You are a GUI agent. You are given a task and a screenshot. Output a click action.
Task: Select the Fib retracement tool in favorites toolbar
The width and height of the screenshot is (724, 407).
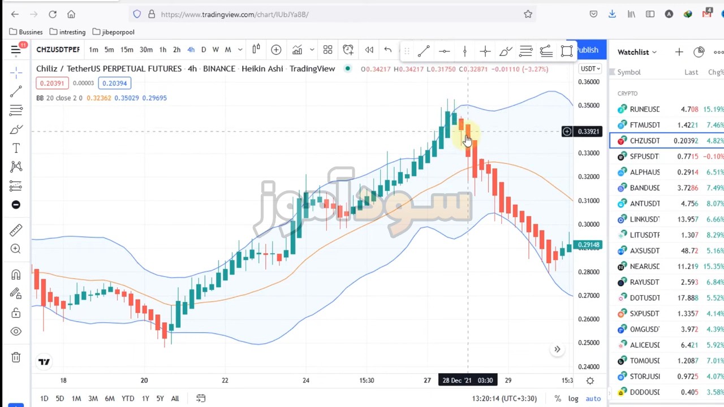[525, 51]
